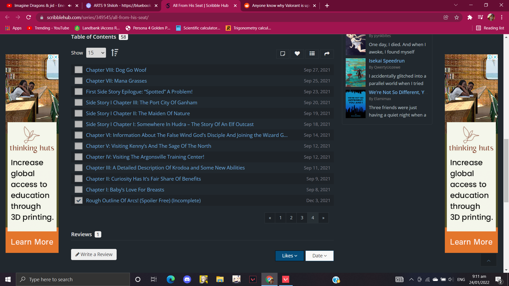Screen dimensions: 509x286
Task: Expand the Likes sort dropdown
Action: (x=289, y=256)
